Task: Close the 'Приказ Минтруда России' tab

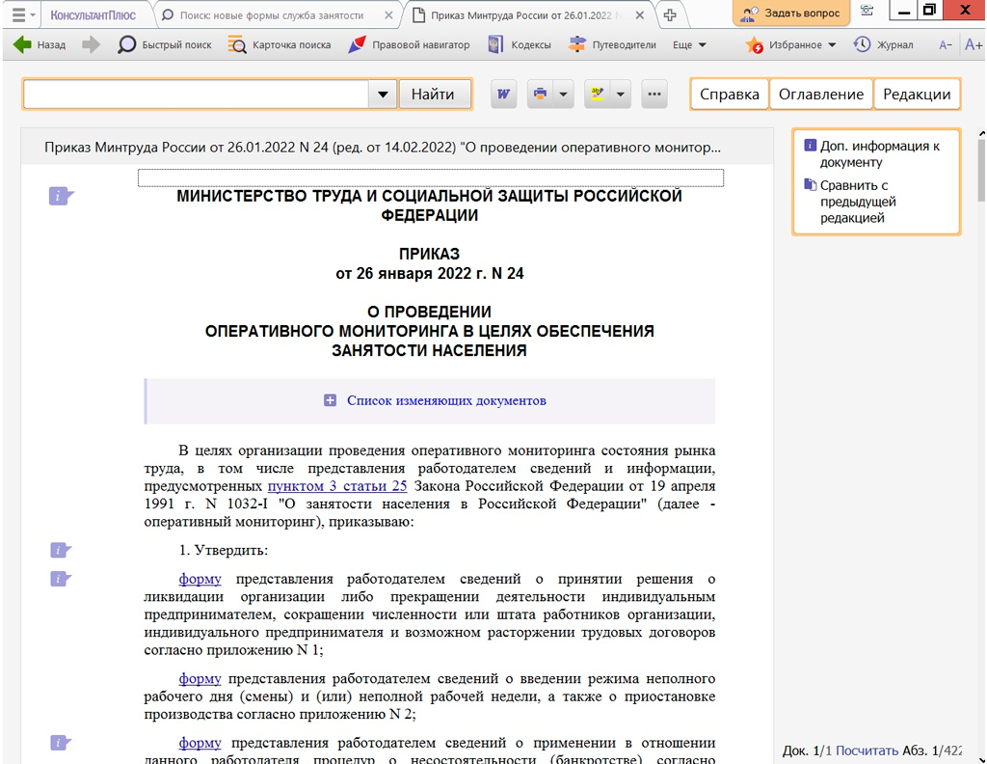Action: (640, 15)
